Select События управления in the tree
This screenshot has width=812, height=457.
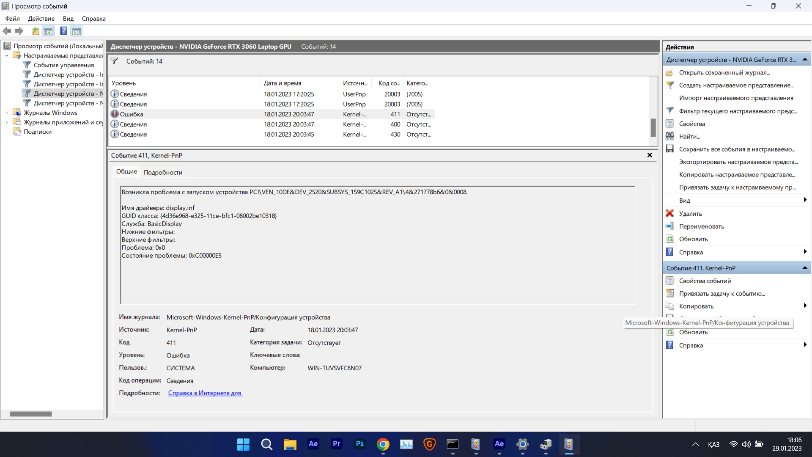[x=63, y=65]
